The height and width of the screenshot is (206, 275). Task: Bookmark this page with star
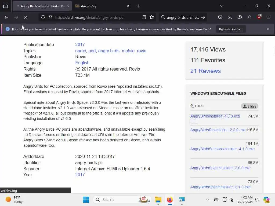pos(152,17)
